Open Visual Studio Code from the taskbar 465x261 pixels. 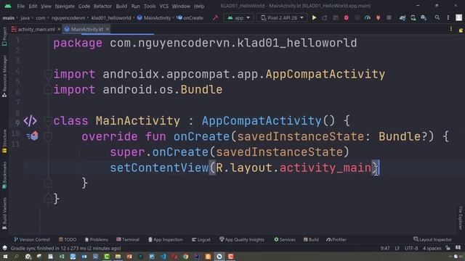(x=163, y=256)
